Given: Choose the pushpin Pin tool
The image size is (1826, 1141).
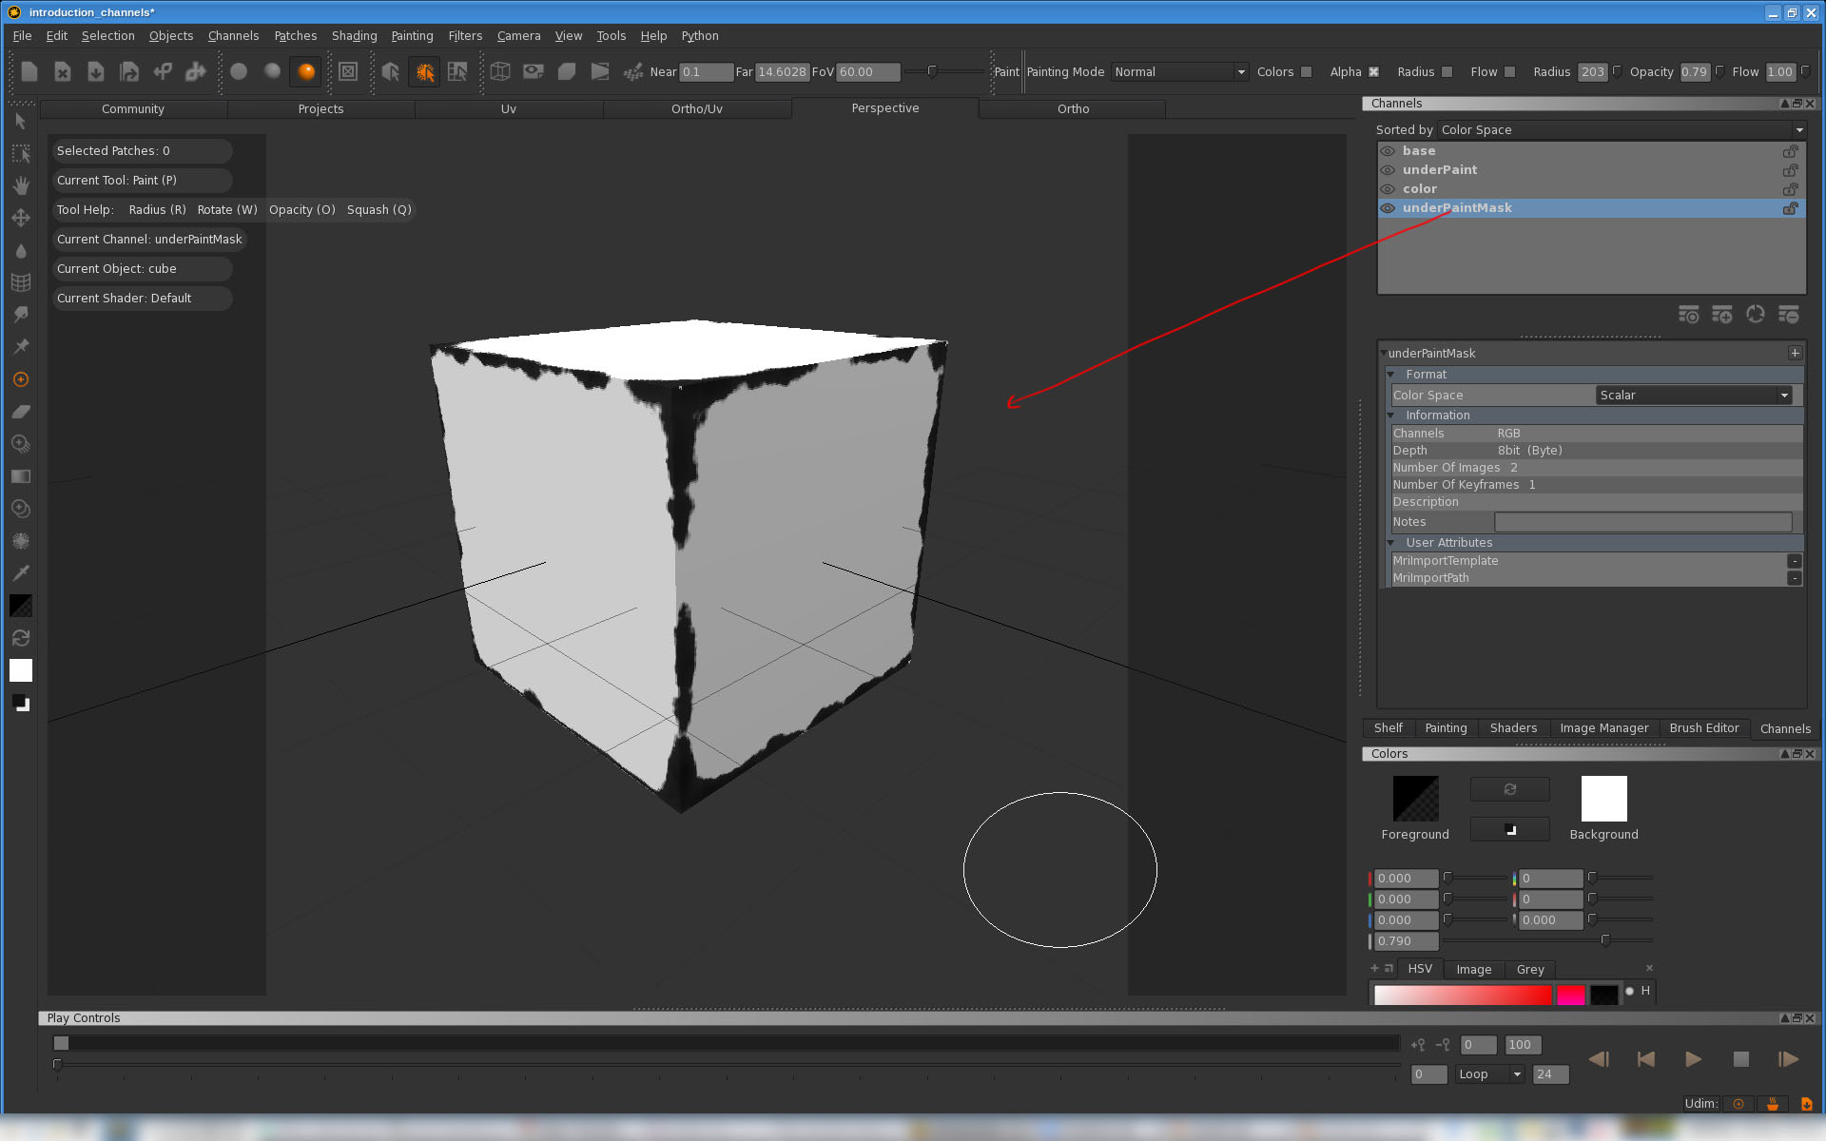Looking at the screenshot, I should coord(21,347).
